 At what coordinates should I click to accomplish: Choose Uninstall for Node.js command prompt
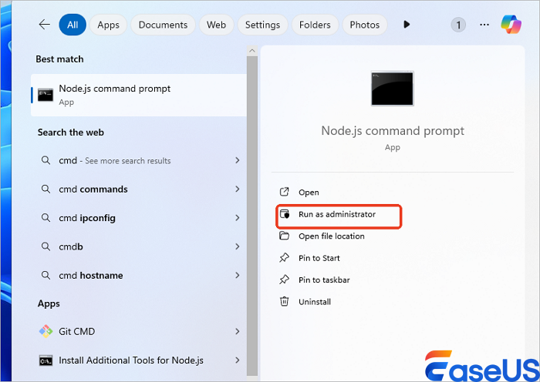[x=315, y=302]
